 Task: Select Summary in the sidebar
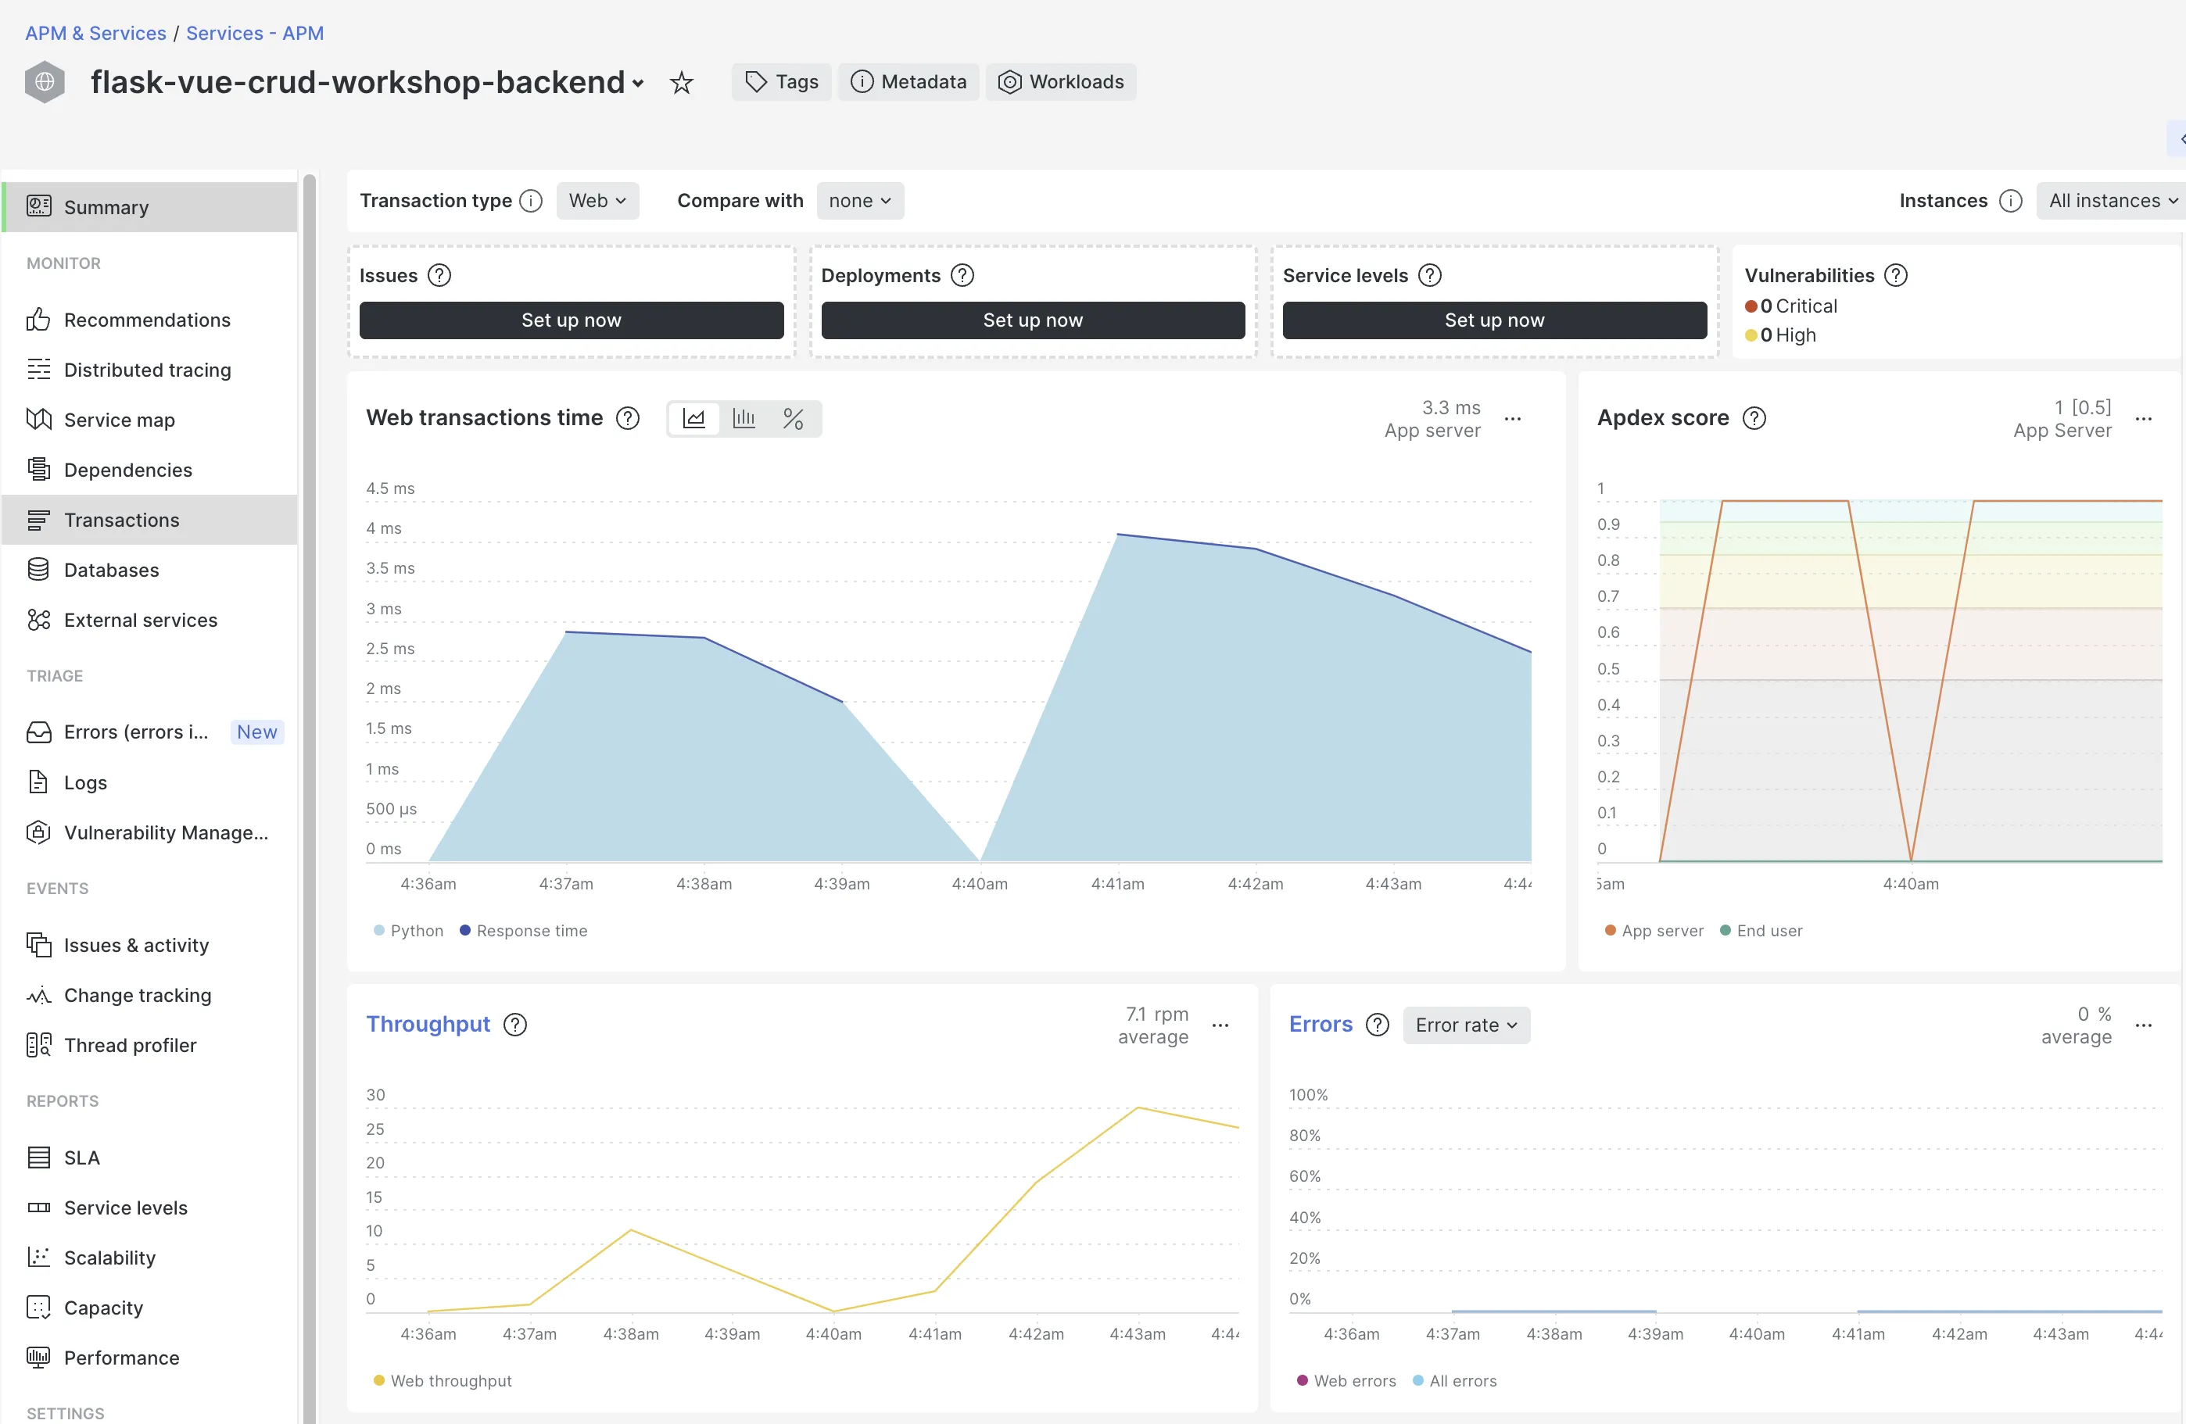[x=149, y=206]
